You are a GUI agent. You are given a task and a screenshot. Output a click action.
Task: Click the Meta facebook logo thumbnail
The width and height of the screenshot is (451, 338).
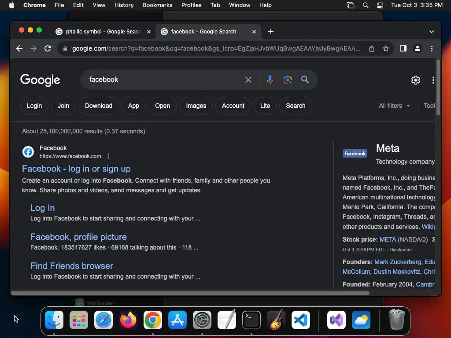(x=355, y=154)
